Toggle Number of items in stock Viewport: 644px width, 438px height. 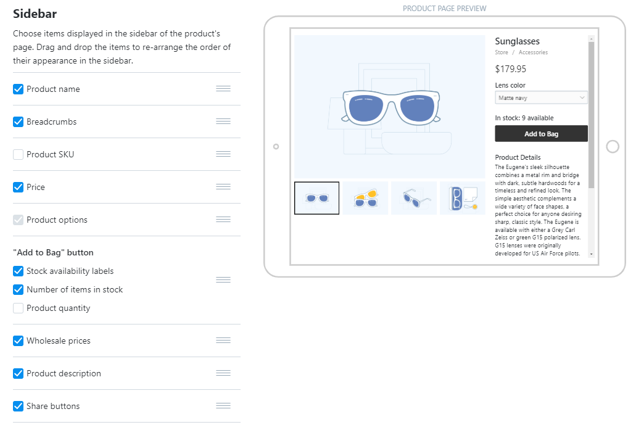[18, 290]
